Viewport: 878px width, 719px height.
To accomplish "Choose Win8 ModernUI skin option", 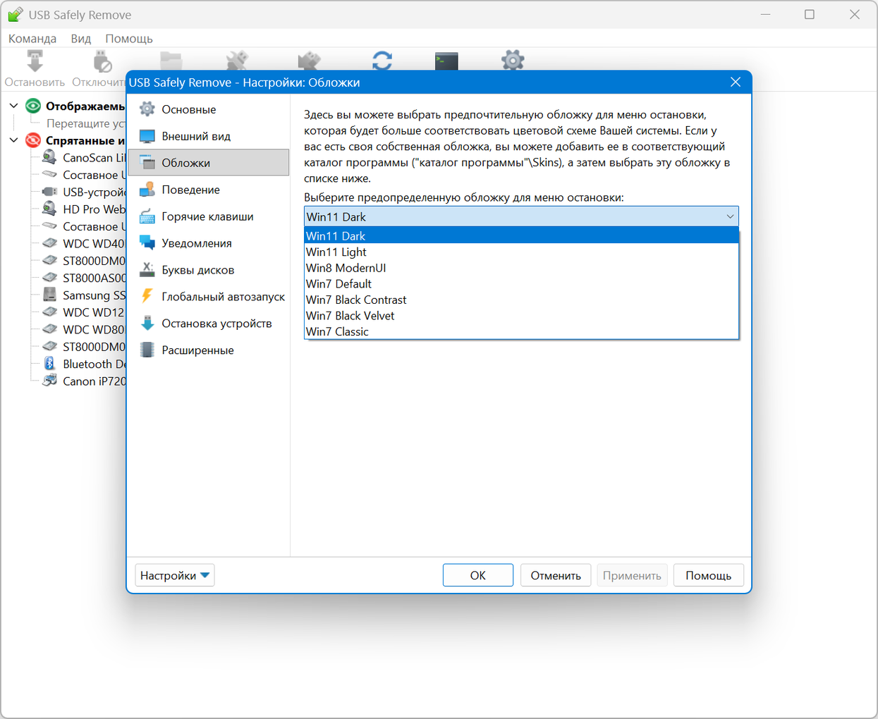I will click(521, 268).
